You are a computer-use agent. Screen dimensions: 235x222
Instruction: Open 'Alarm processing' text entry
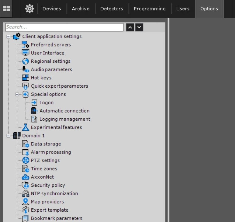point(51,152)
